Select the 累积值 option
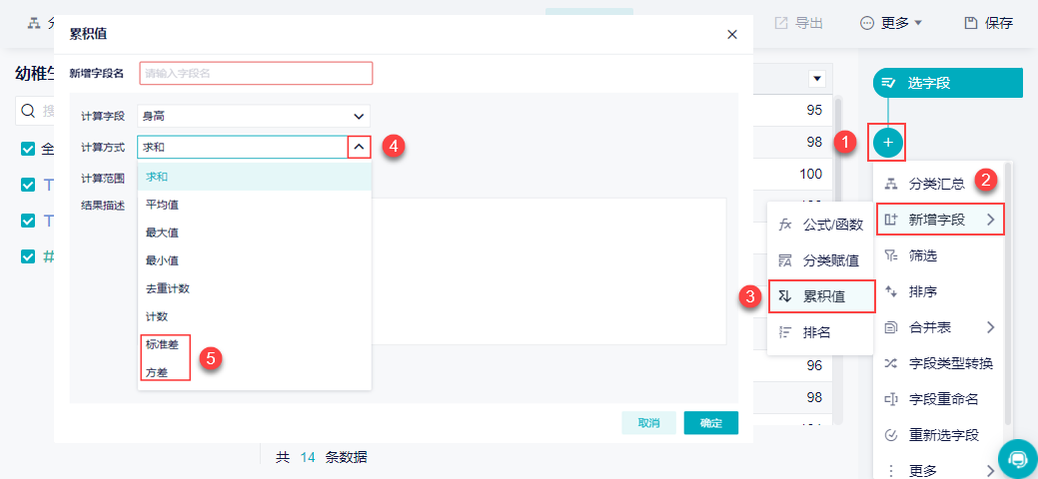1038x479 pixels. point(821,296)
